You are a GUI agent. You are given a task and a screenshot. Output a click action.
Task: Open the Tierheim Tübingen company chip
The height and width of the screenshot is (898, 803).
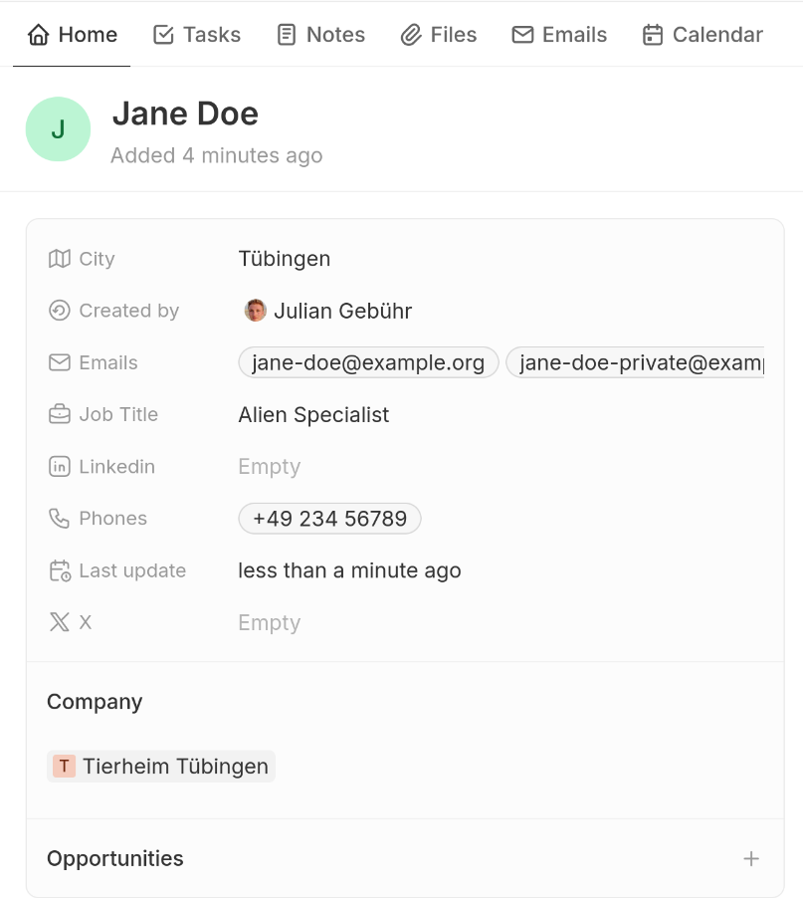coord(161,766)
